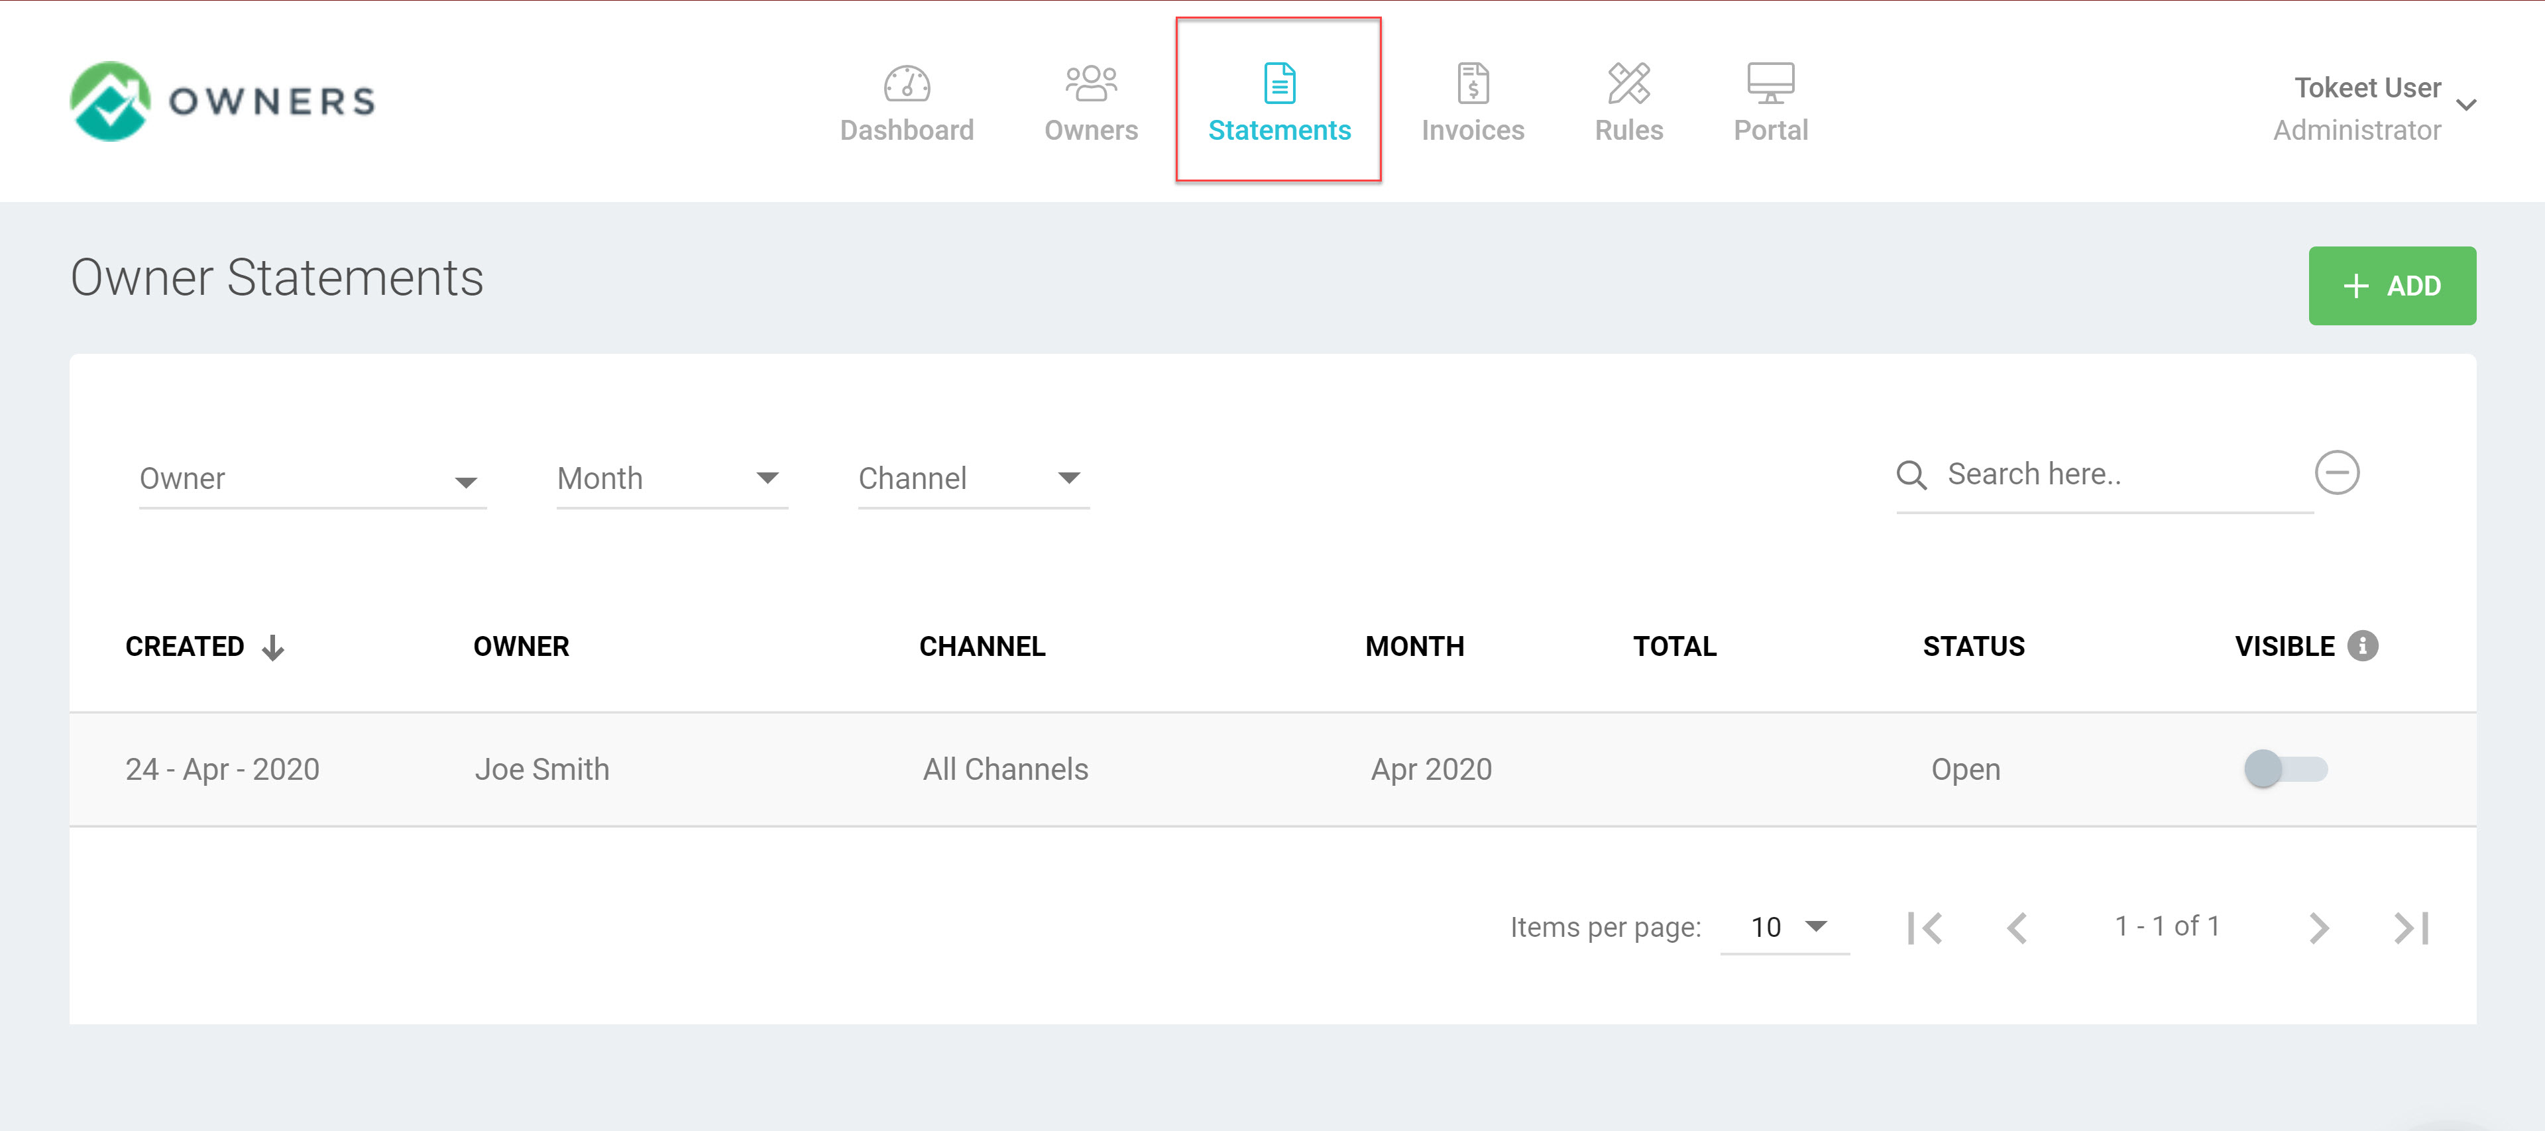Screen dimensions: 2545x1131
Task: Open the Dashboard gauge icon
Action: 906,84
